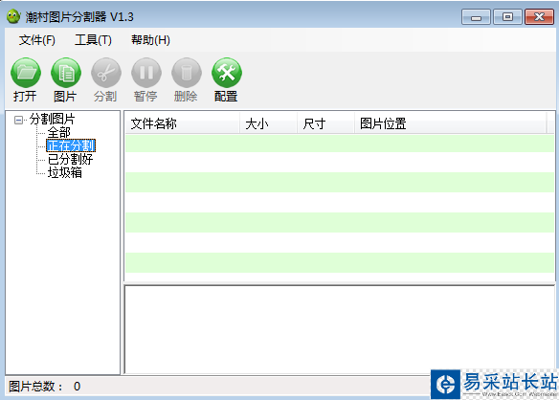Click inside the lower preview pane
This screenshot has width=559, height=400.
click(339, 329)
